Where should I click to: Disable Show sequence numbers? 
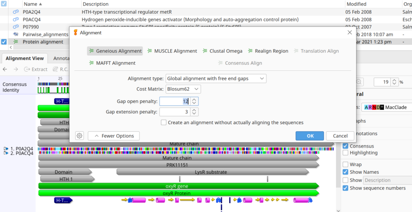click(345, 188)
